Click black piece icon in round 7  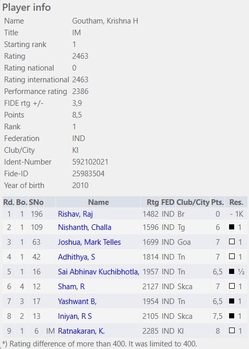coord(232,301)
